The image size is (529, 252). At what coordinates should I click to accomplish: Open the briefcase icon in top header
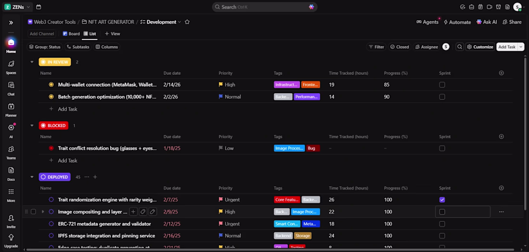[x=471, y=7]
